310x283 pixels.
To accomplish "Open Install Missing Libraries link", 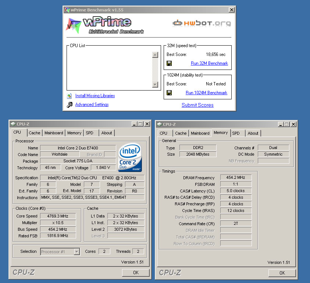I will pyautogui.click(x=95, y=96).
